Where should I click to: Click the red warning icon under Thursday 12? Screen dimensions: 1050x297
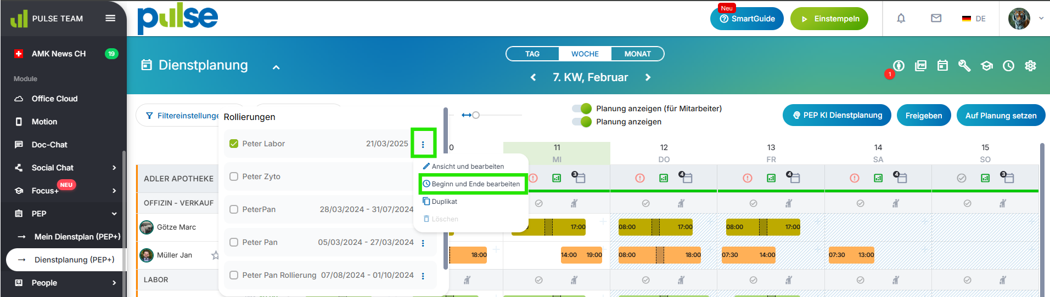point(640,178)
